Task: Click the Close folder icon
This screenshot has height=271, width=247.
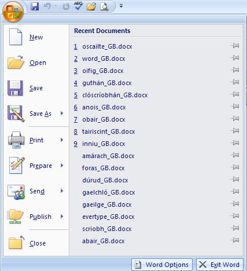Action: point(17,242)
